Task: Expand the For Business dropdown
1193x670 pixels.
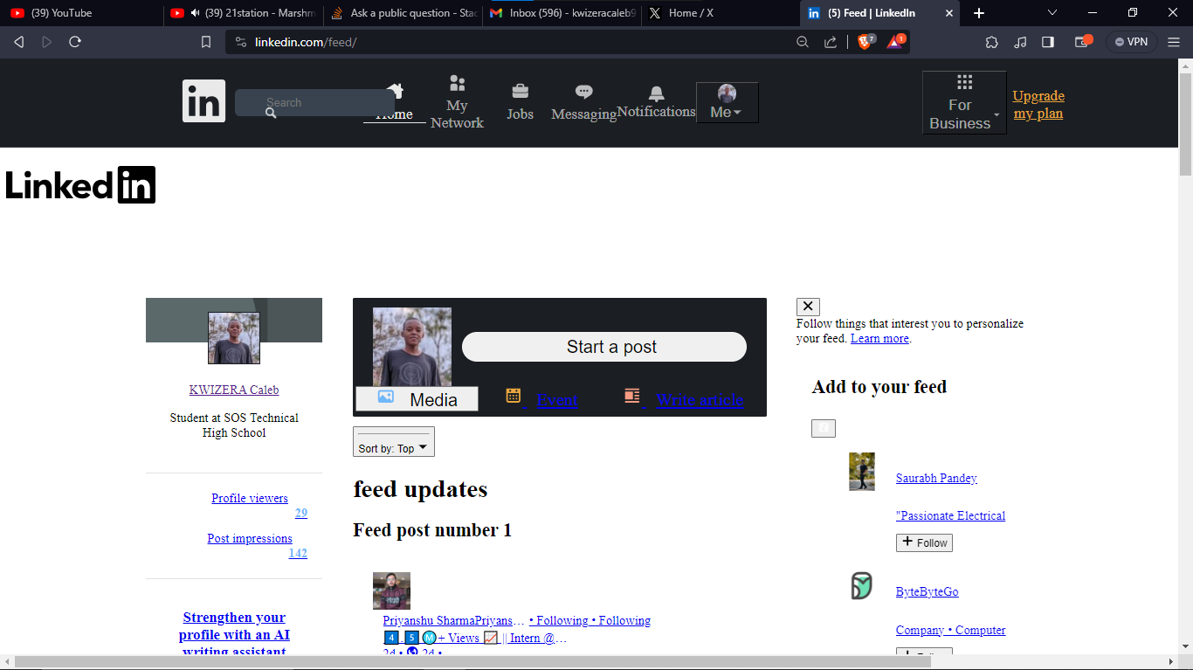Action: [x=964, y=103]
